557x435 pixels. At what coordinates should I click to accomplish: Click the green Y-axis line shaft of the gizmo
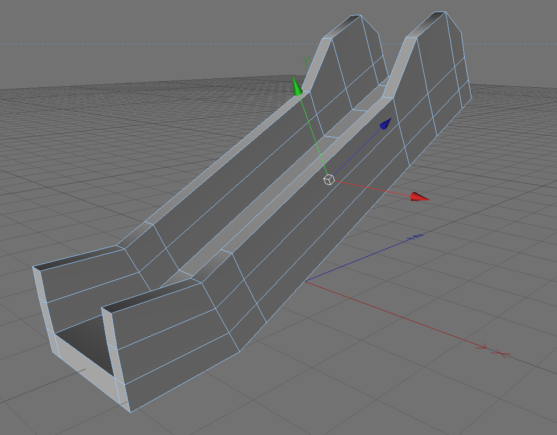click(313, 135)
